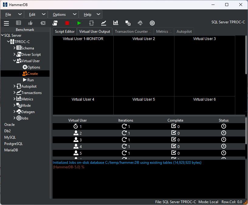
Task: Click the monitor timer icon for virtual user 1
Action: (76, 126)
